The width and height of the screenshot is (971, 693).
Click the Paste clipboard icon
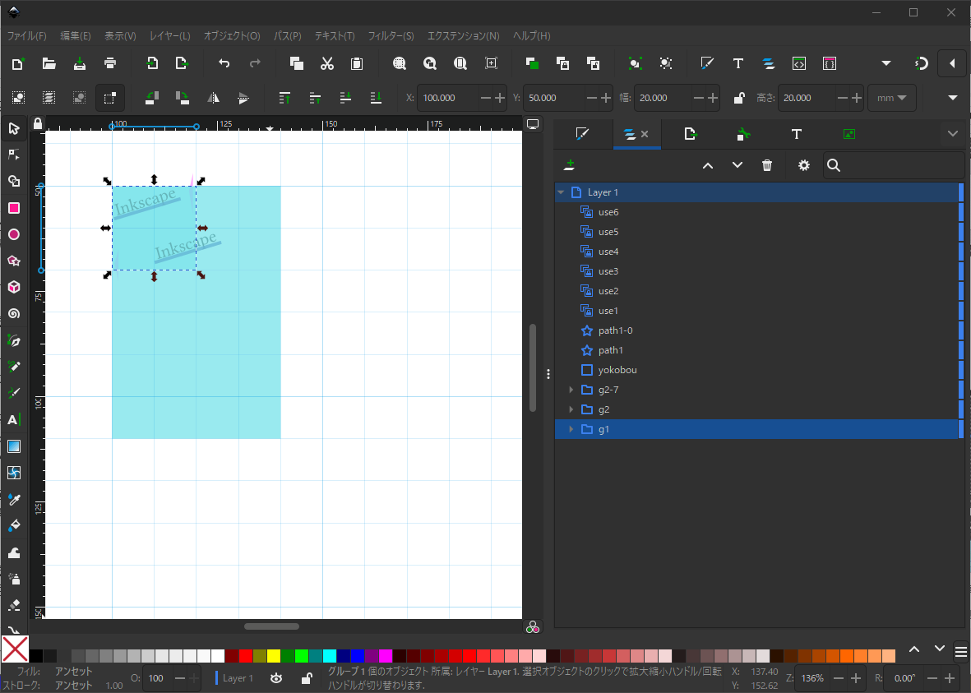coord(357,63)
